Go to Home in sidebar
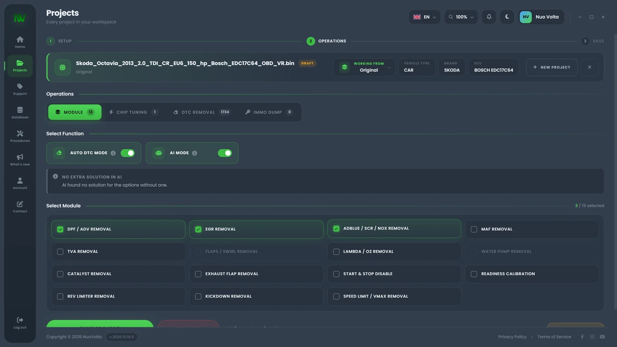The height and width of the screenshot is (347, 617). point(20,42)
